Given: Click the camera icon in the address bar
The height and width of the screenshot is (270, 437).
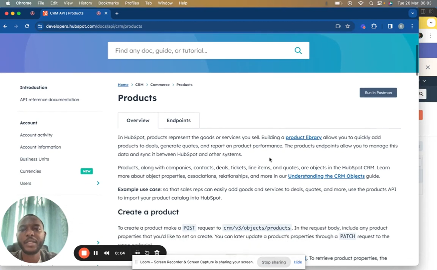Looking at the screenshot, I should point(338,26).
